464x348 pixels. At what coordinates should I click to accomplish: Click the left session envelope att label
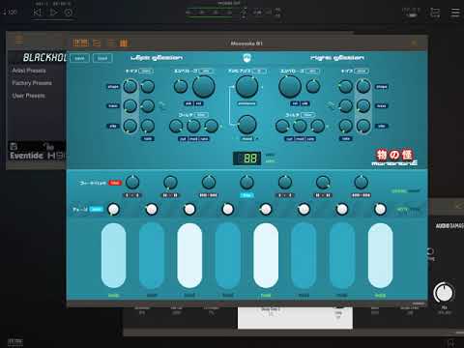click(188, 103)
